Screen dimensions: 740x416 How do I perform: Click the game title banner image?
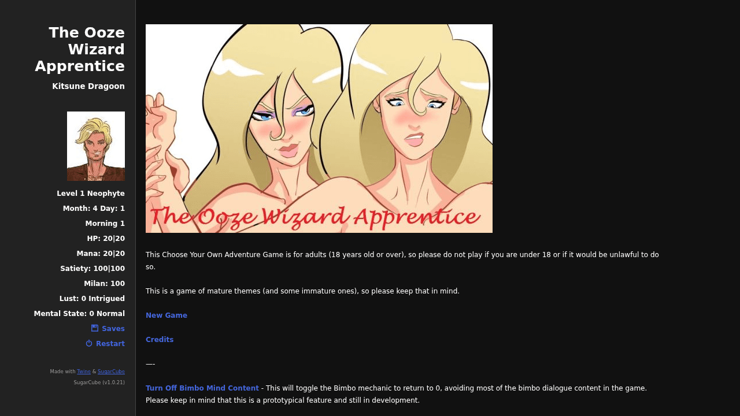pyautogui.click(x=319, y=128)
